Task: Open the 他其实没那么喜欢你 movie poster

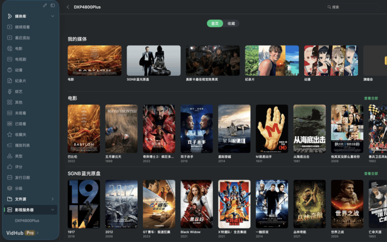Action: (x=347, y=129)
